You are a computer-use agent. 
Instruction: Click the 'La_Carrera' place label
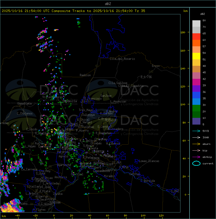[x=29, y=169]
